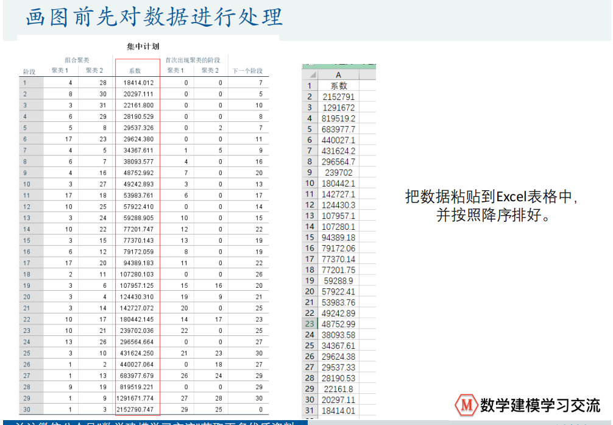Viewport: 613px width, 425px height.
Task: Click coefficient 94389.183 in the cluster table
Action: [x=138, y=263]
